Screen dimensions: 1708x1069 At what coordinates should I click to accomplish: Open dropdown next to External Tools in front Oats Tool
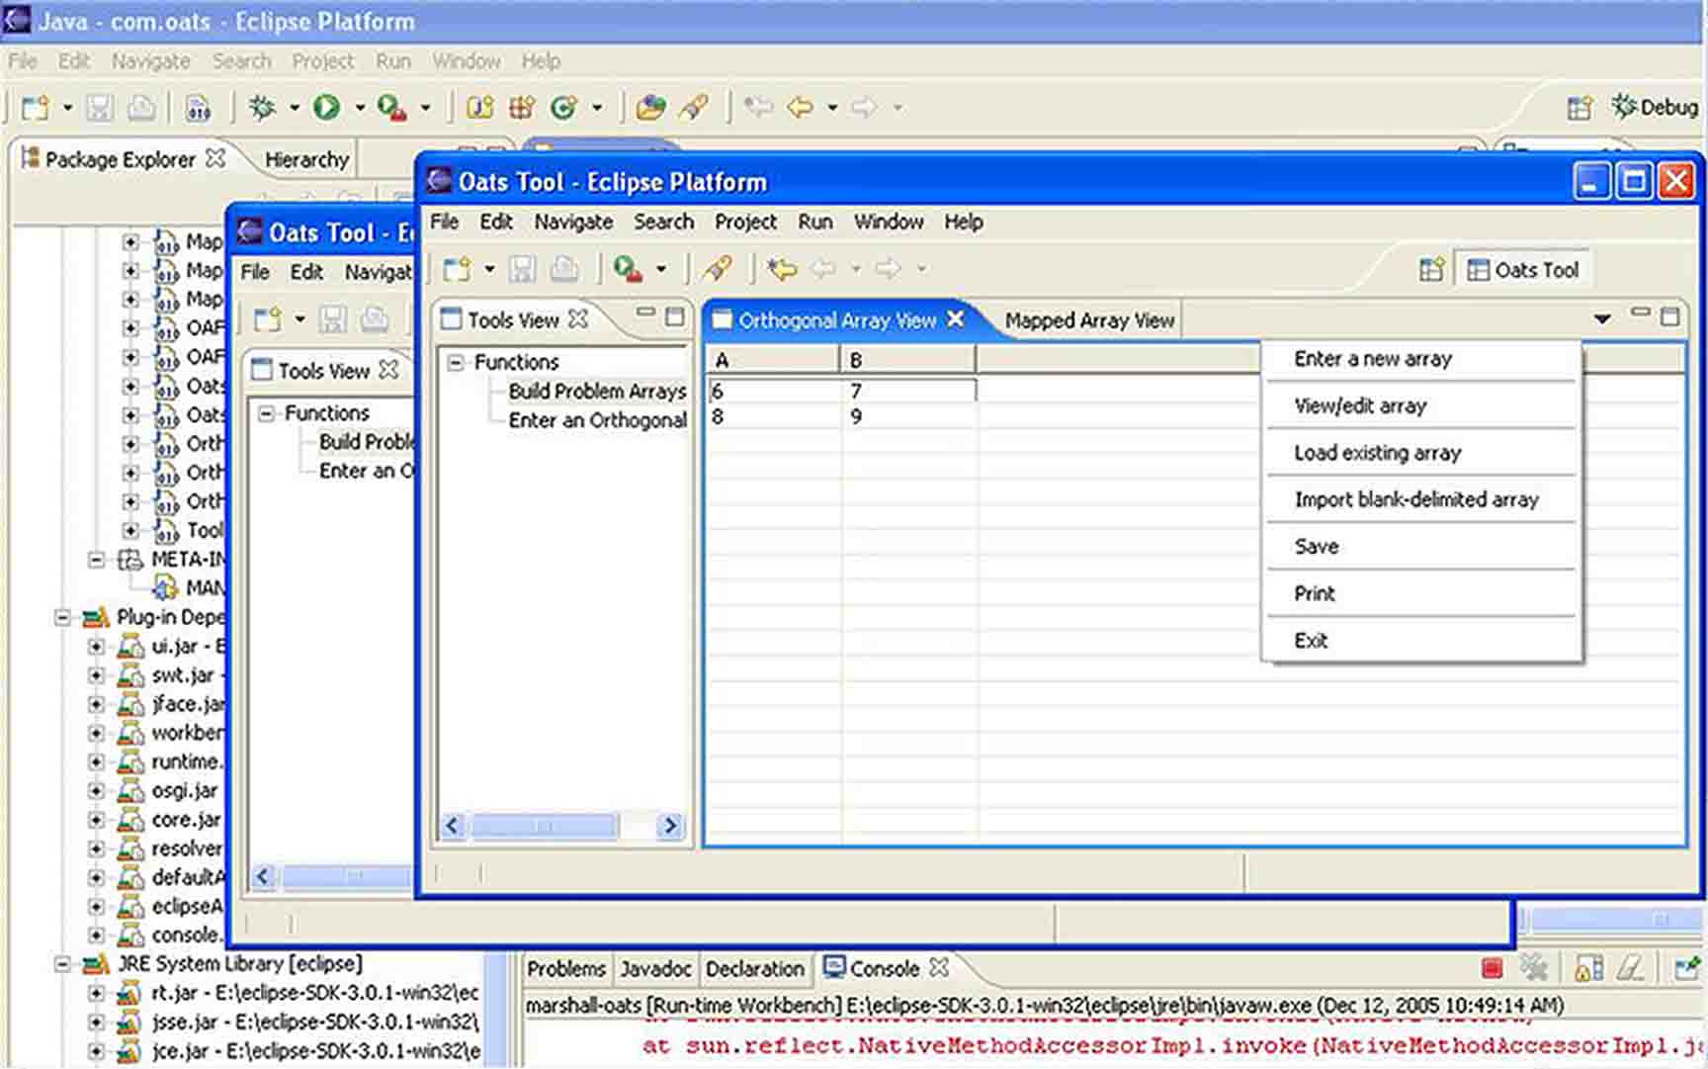[661, 269]
